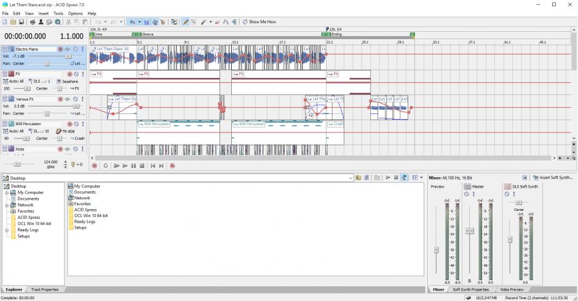578x301 pixels.
Task: Click Explorer Start Preview play icon
Action: point(388,178)
